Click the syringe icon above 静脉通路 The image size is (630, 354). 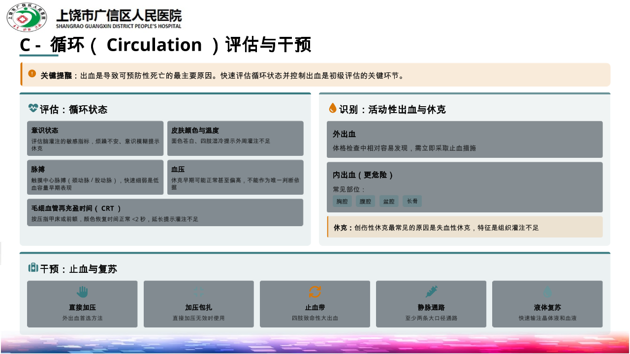[x=431, y=292]
